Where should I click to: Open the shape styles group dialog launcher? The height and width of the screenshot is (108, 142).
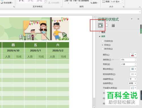pos(14,7)
